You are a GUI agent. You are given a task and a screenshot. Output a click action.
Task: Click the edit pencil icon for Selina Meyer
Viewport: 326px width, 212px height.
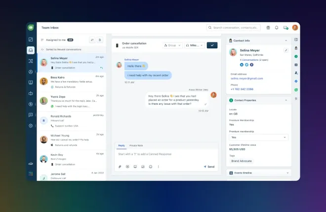coord(286,50)
